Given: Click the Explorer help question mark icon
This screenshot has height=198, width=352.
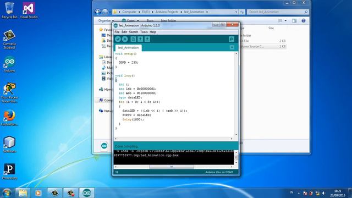Looking at the screenshot, I should tap(304, 20).
